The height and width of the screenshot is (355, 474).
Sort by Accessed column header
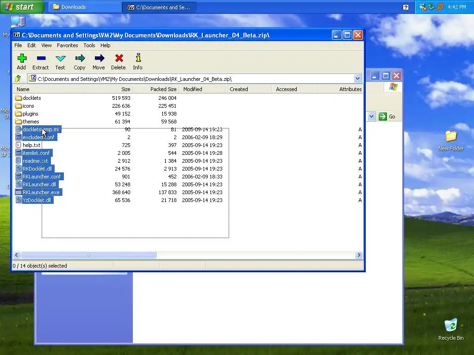(295, 89)
